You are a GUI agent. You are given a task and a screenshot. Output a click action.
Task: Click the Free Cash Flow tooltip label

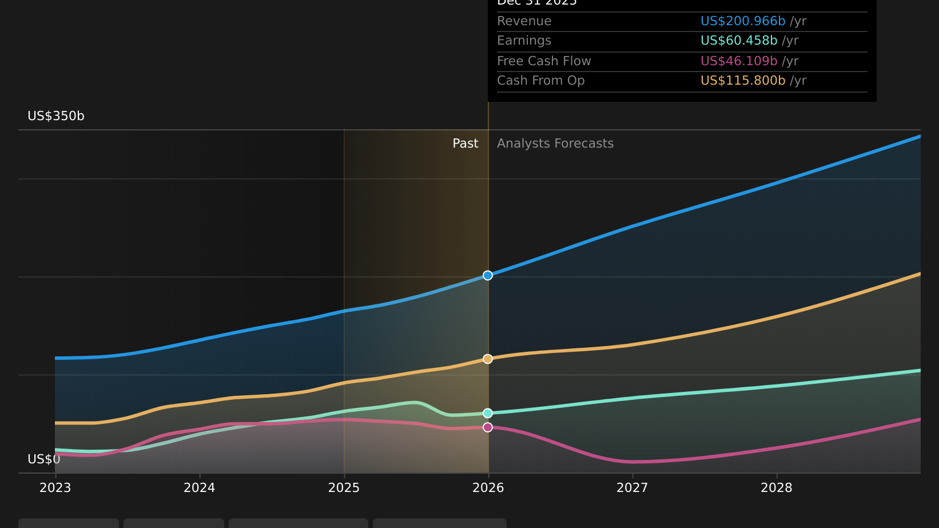543,61
